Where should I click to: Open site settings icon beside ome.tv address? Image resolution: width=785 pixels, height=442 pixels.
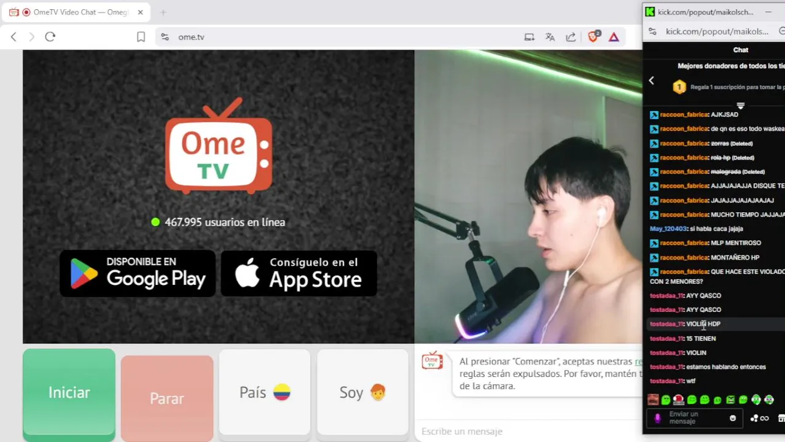click(165, 37)
